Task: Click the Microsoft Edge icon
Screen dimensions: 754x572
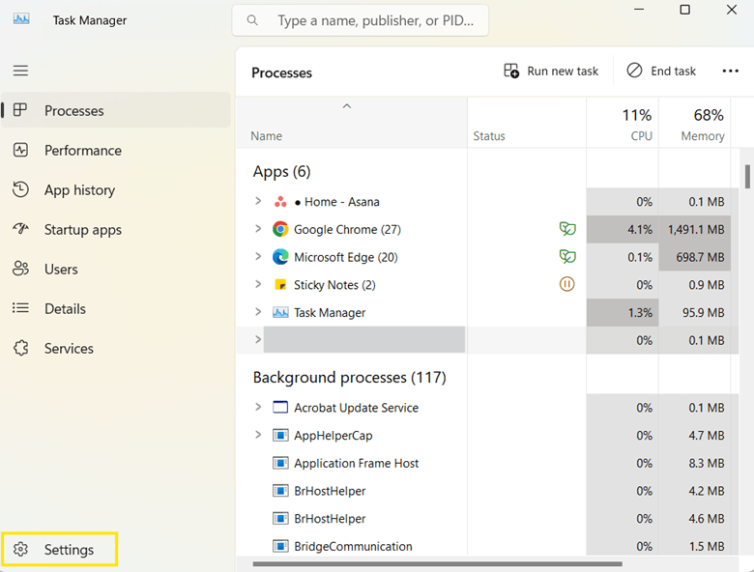Action: coord(280,257)
